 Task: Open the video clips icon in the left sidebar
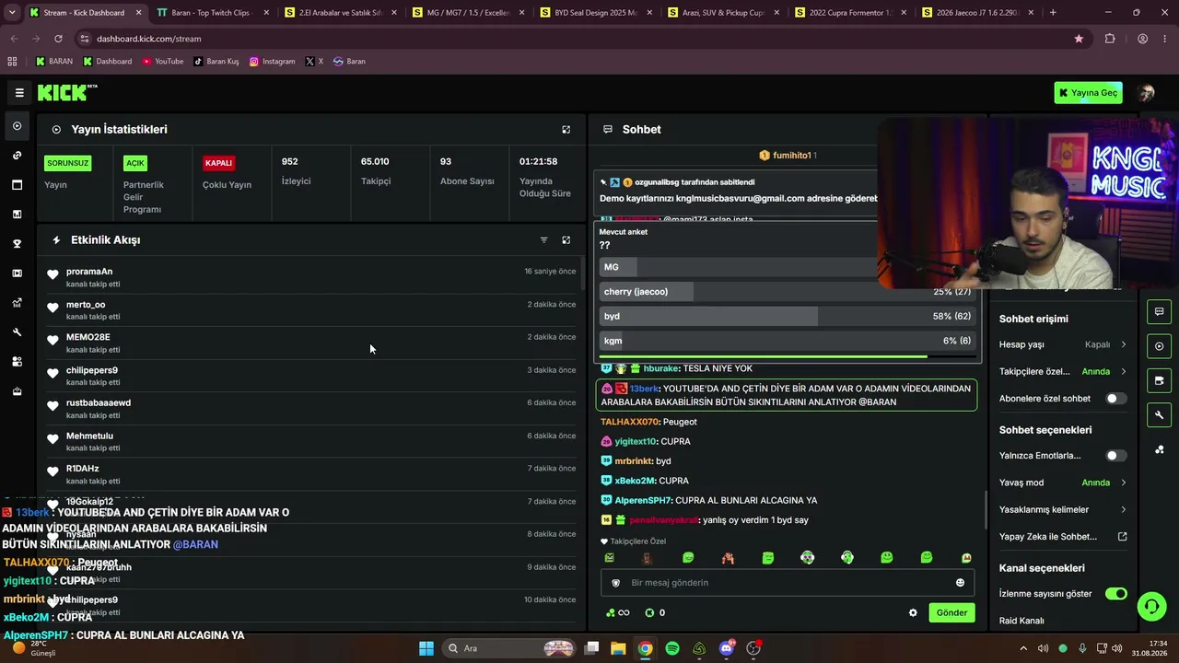pyautogui.click(x=17, y=273)
